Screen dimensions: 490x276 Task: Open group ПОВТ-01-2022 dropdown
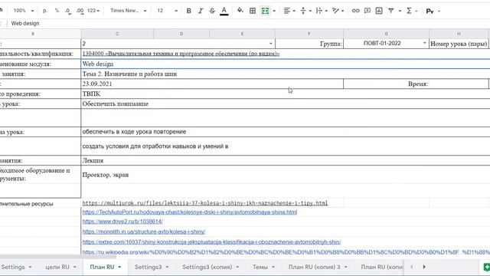tap(424, 43)
